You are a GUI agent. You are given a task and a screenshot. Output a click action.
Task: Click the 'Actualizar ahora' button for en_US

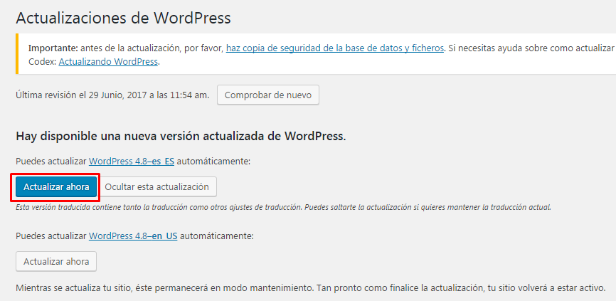point(56,261)
